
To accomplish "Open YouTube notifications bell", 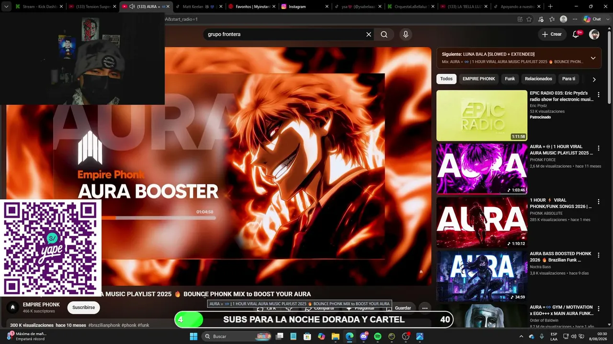I will [577, 34].
